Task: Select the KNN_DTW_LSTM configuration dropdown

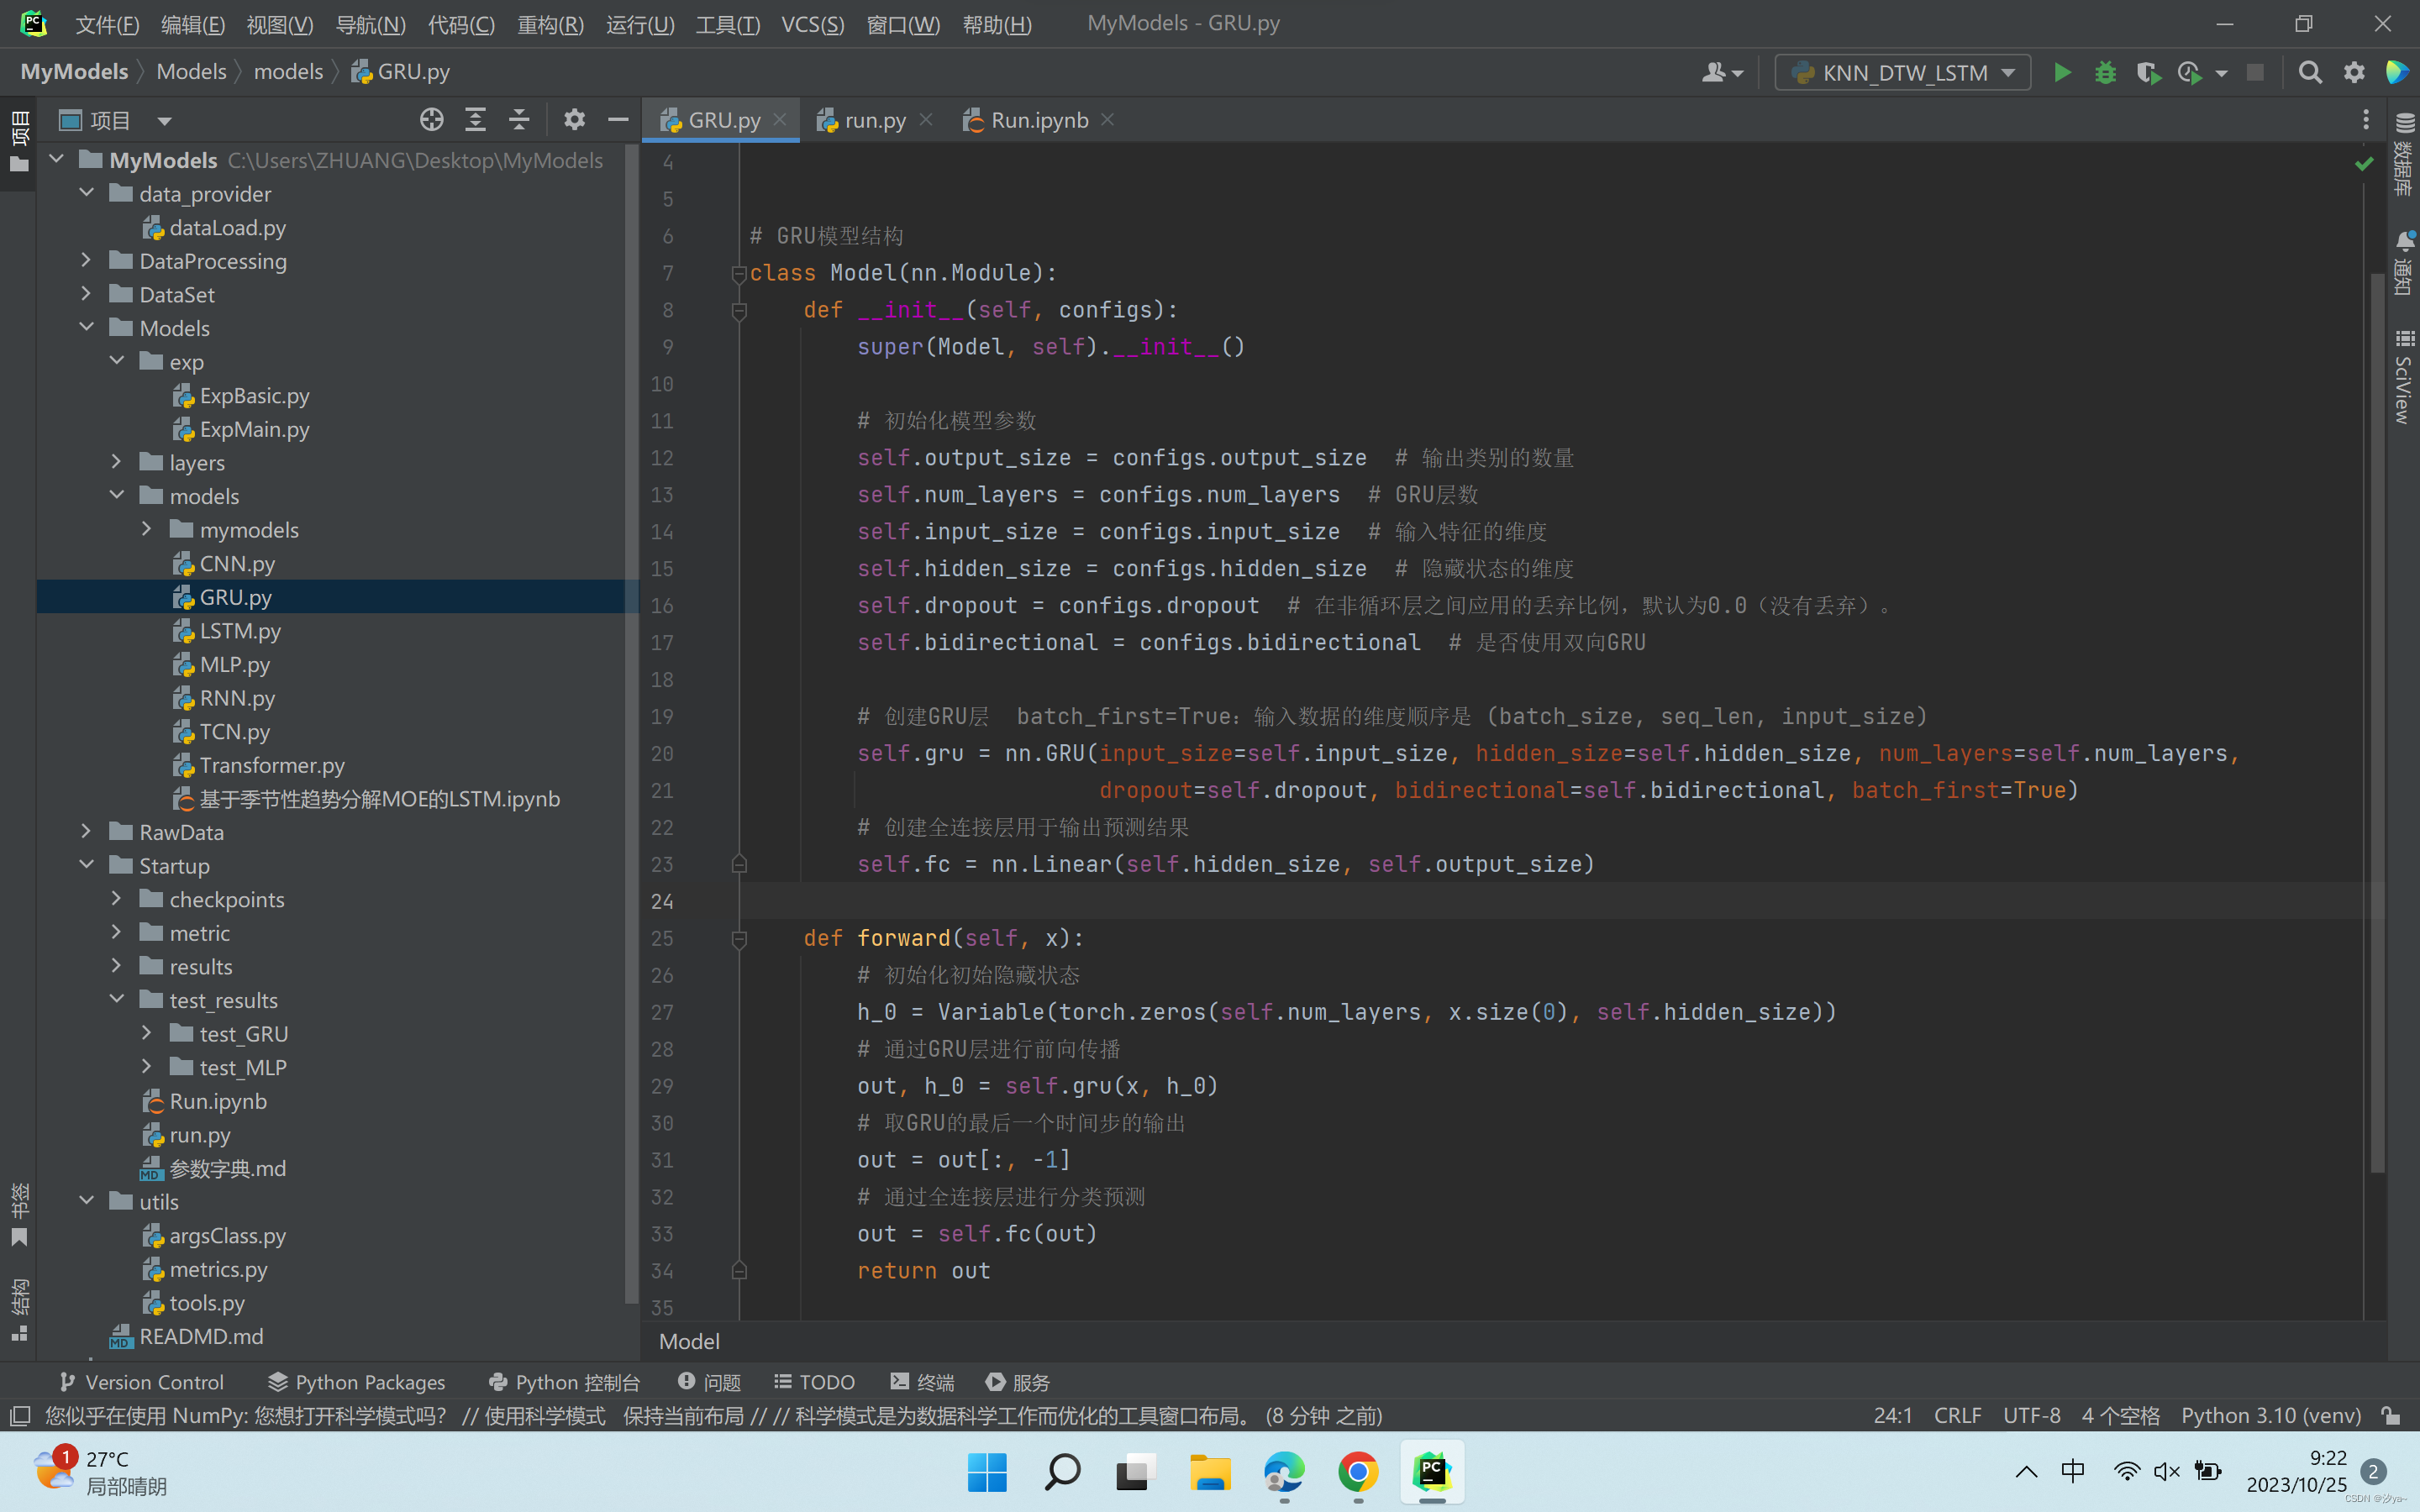Action: point(1902,71)
